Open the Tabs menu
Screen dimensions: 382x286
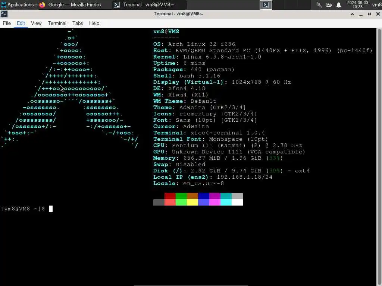78,23
